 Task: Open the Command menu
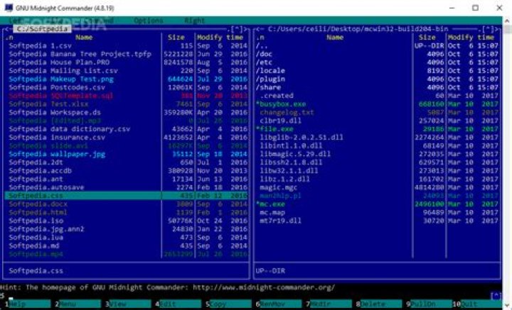[98, 21]
